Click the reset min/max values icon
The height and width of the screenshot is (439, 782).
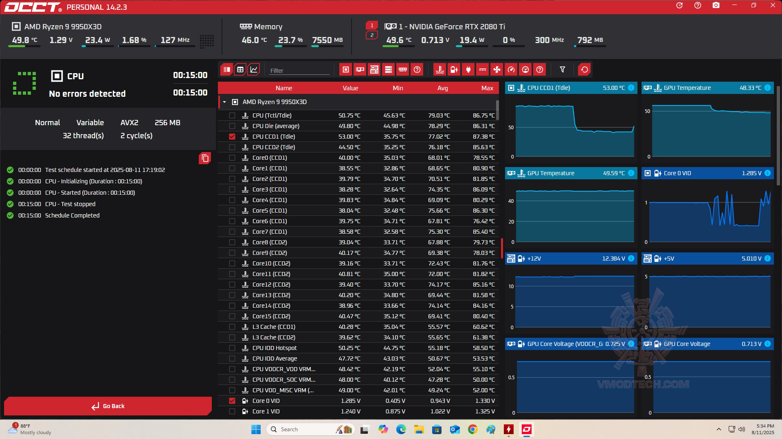point(584,70)
